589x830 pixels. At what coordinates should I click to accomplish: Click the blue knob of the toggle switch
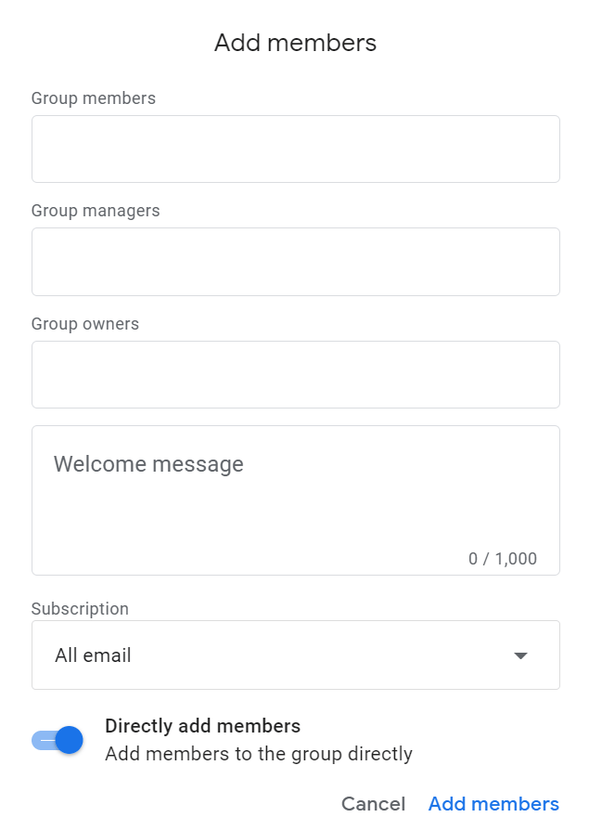(69, 740)
